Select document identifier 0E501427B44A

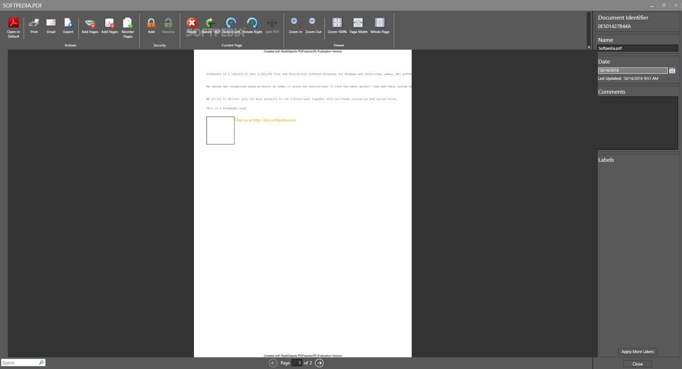coord(614,27)
